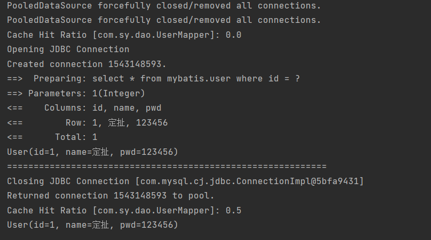This screenshot has height=240, width=431.
Task: Click the Returned connection to pool line
Action: click(x=110, y=196)
